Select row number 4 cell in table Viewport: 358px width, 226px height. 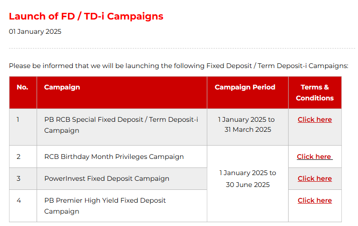(x=19, y=200)
